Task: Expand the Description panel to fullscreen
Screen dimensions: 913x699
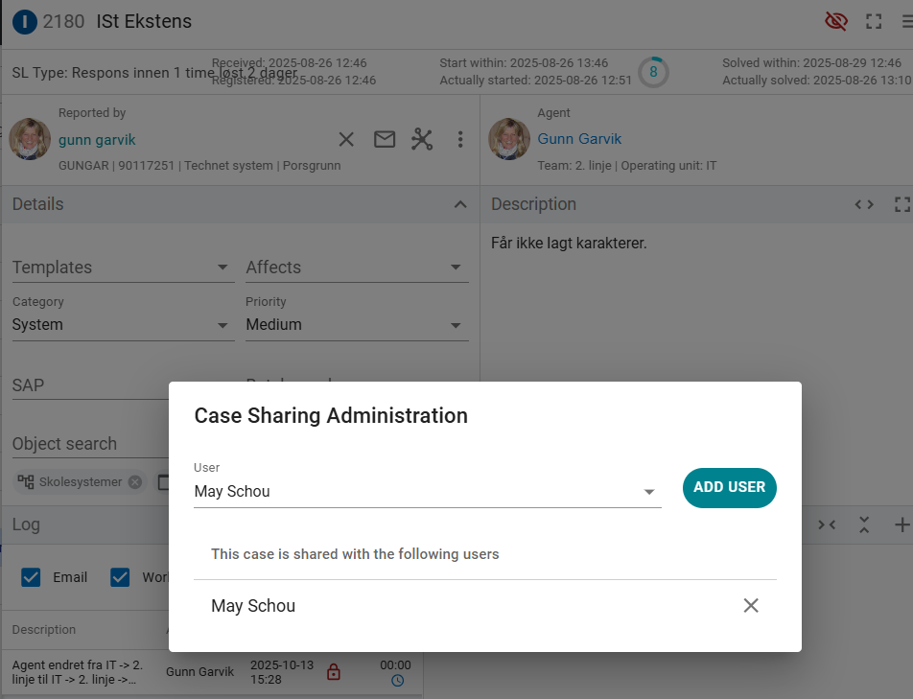Action: click(901, 204)
